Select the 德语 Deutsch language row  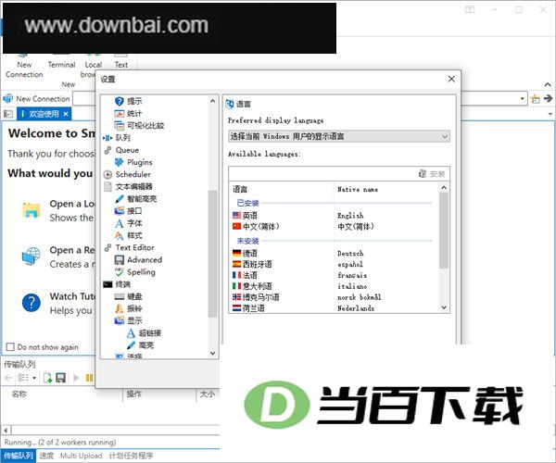click(x=333, y=254)
